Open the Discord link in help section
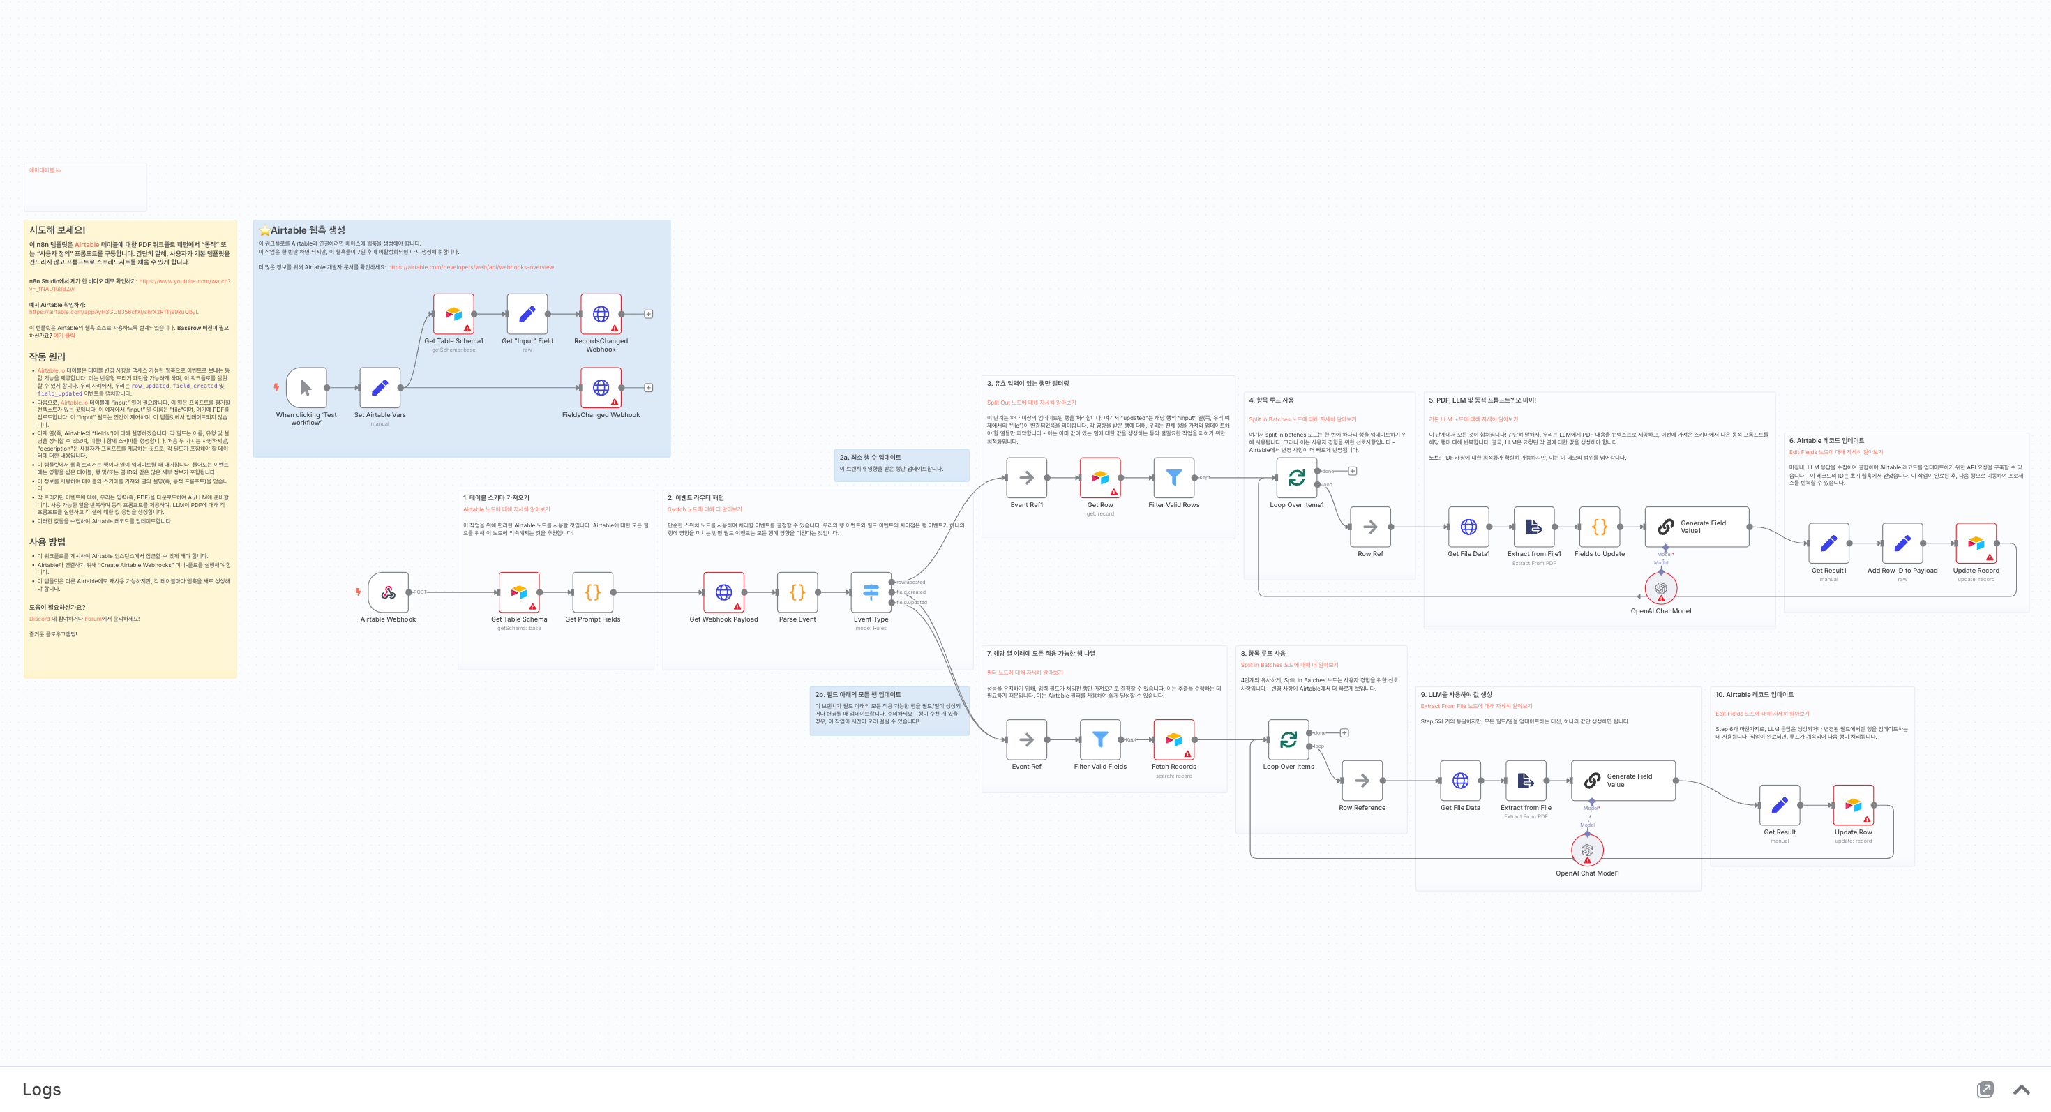The width and height of the screenshot is (2051, 1112). [39, 619]
